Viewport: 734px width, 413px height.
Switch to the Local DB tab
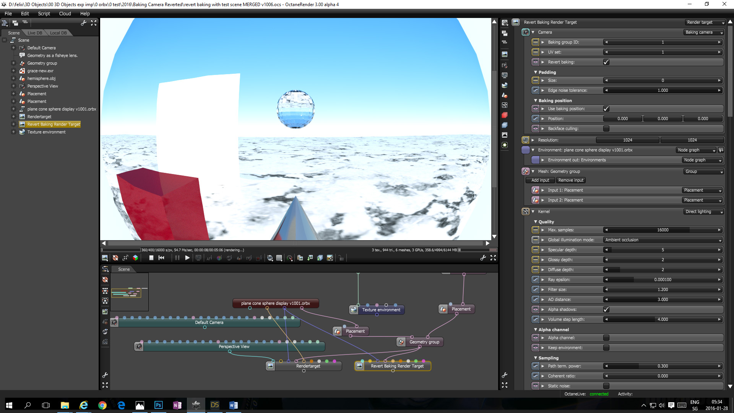58,33
